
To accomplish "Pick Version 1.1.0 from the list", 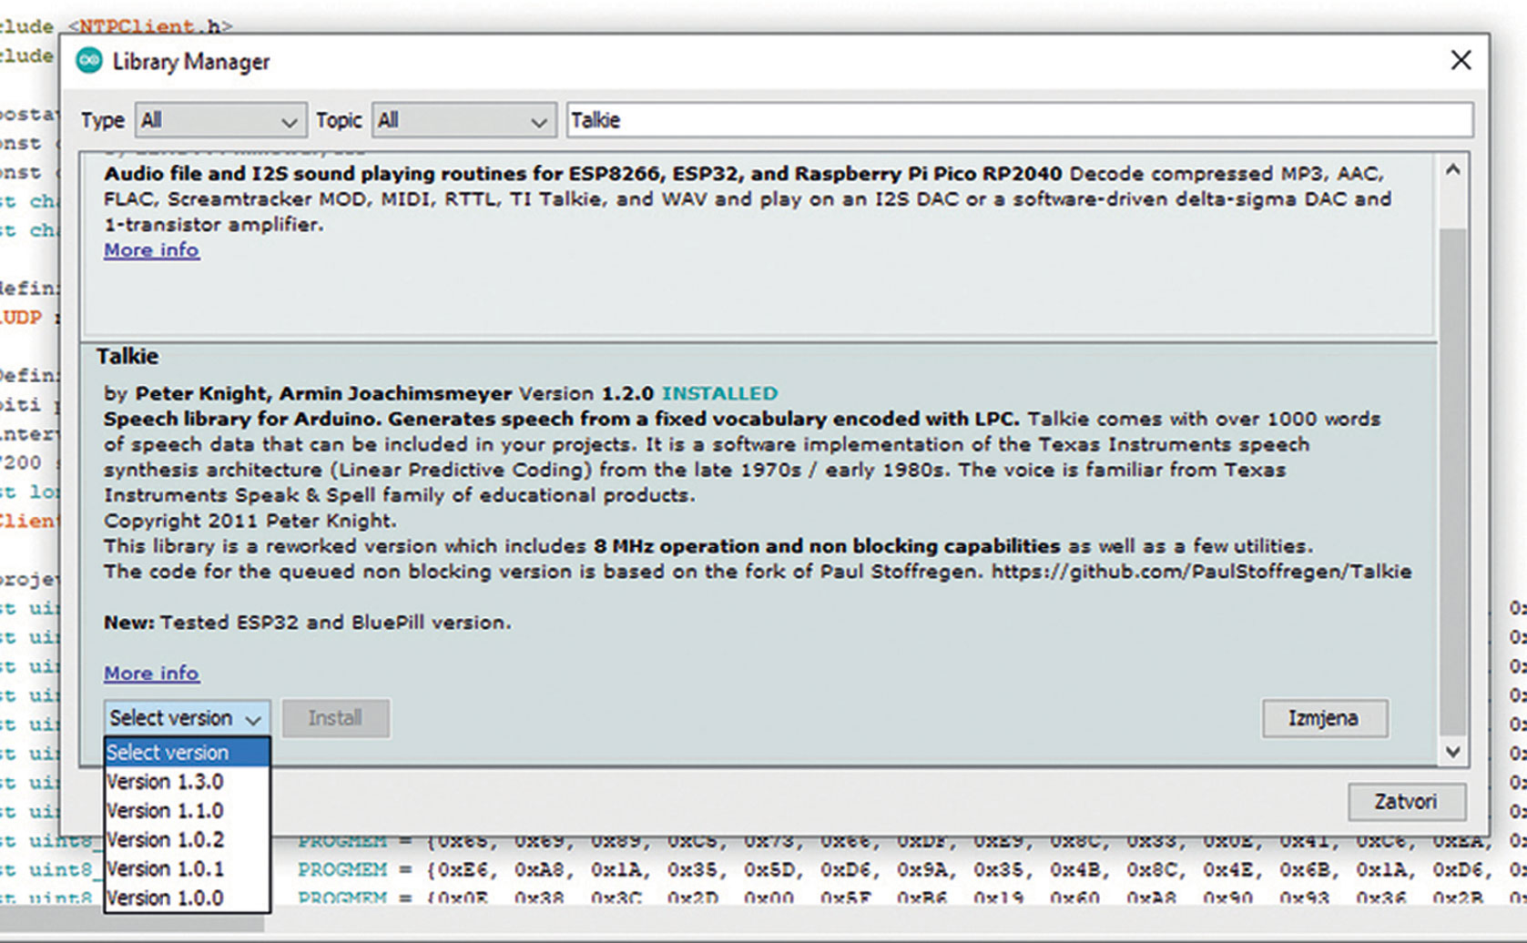I will pyautogui.click(x=187, y=811).
